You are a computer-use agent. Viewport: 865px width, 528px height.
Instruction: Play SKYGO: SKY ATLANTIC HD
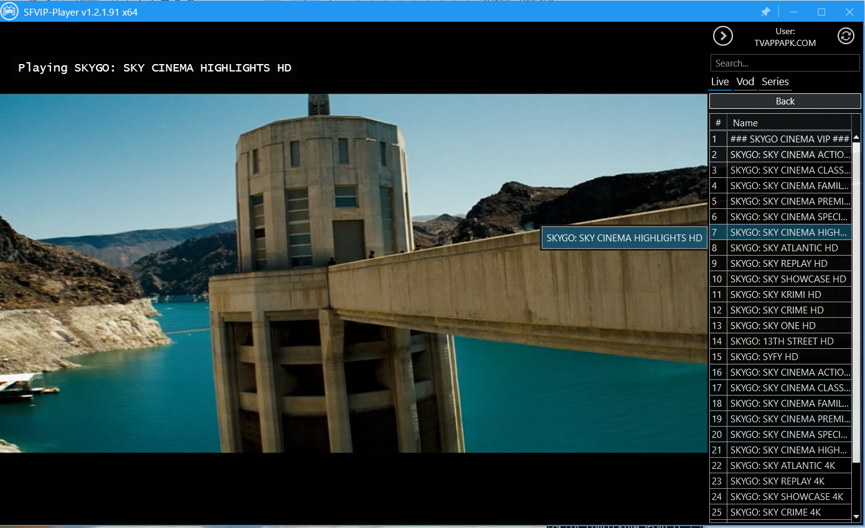pyautogui.click(x=780, y=248)
